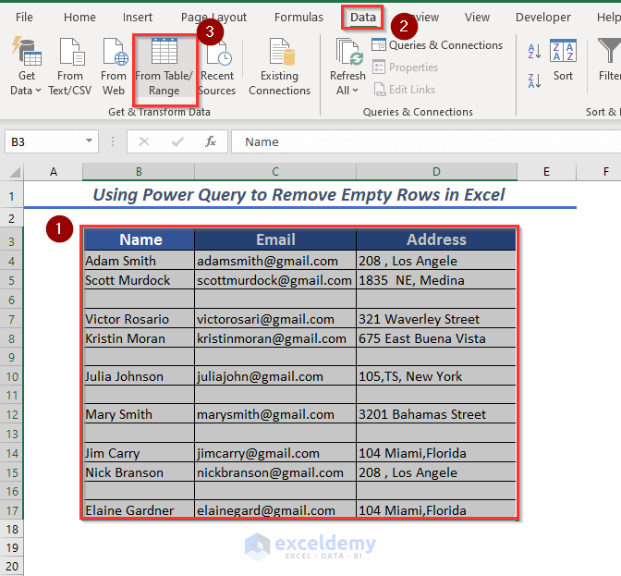
Task: Click cell 321 Waverley Street
Action: click(436, 319)
